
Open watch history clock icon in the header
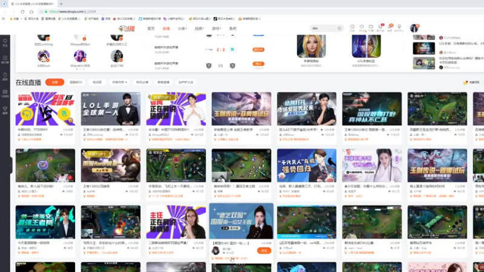click(x=352, y=28)
